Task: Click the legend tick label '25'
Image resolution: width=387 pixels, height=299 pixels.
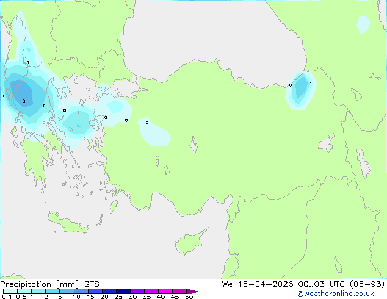Action: click(x=118, y=297)
